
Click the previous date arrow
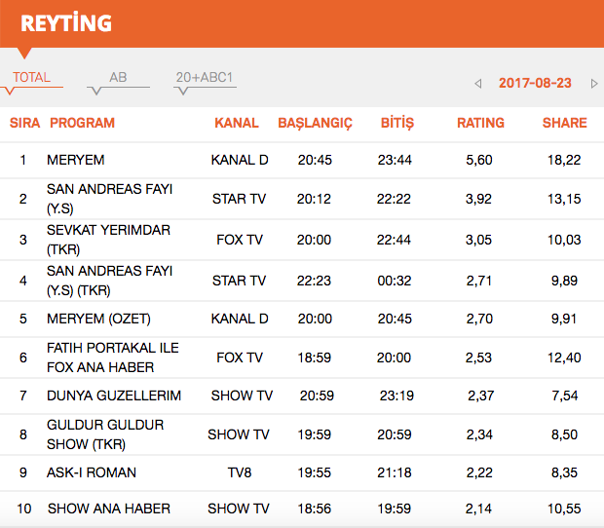(478, 84)
